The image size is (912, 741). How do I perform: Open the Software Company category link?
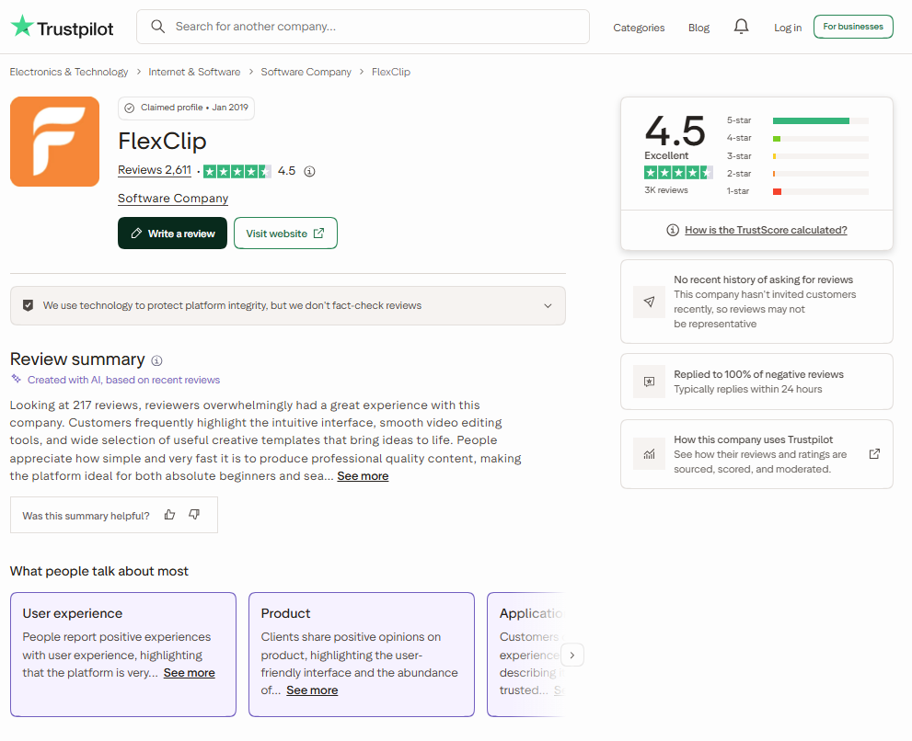pyautogui.click(x=173, y=199)
